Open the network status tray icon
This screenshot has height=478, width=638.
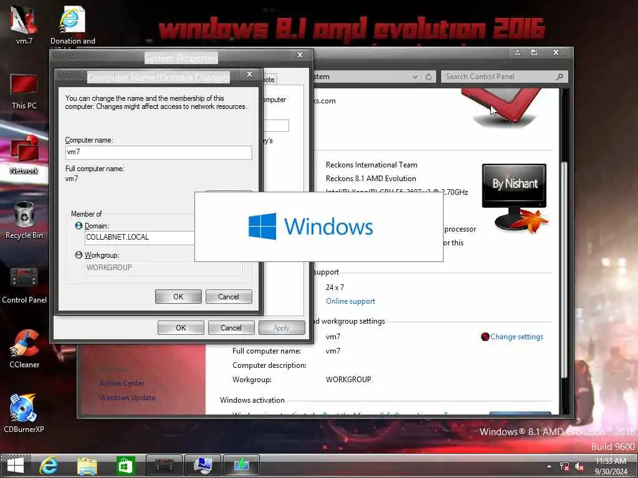point(564,466)
